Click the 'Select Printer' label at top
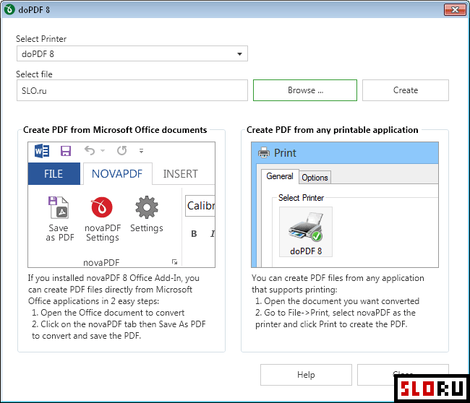The height and width of the screenshot is (403, 470). [x=41, y=39]
